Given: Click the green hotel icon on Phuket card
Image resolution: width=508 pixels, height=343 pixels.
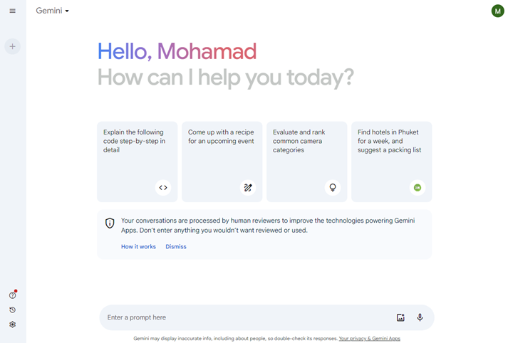Looking at the screenshot, I should coord(418,188).
